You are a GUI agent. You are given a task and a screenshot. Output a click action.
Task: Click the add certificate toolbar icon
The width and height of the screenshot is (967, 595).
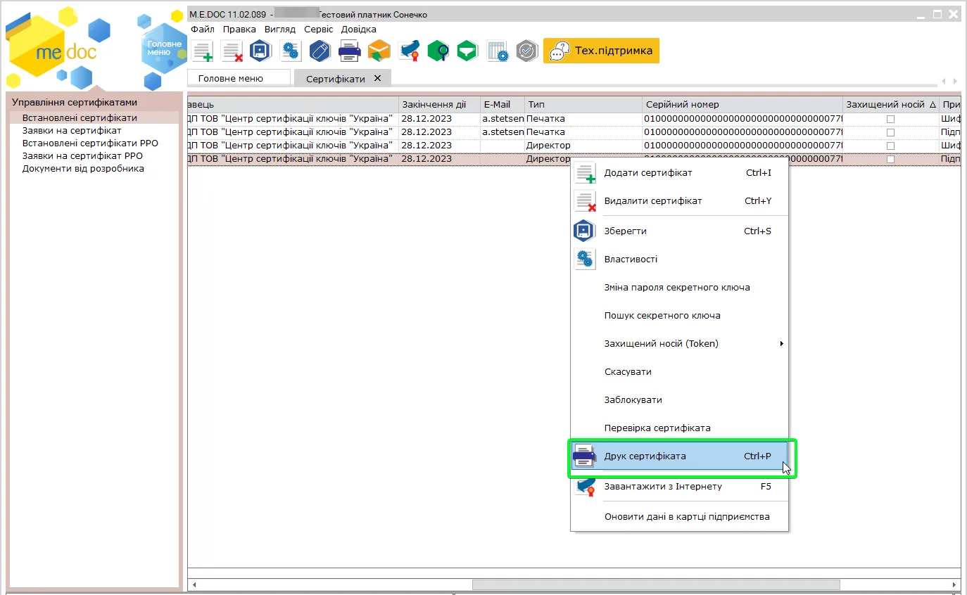[203, 51]
